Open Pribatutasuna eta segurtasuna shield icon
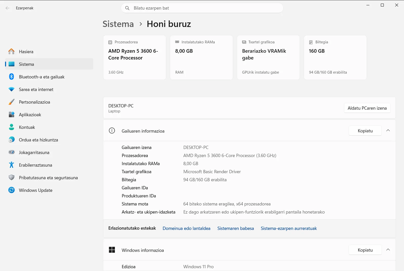404x271 pixels. 11,177
